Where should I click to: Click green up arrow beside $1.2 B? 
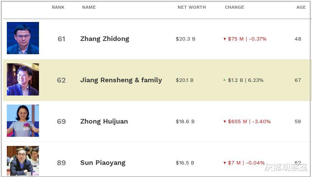tap(225, 80)
